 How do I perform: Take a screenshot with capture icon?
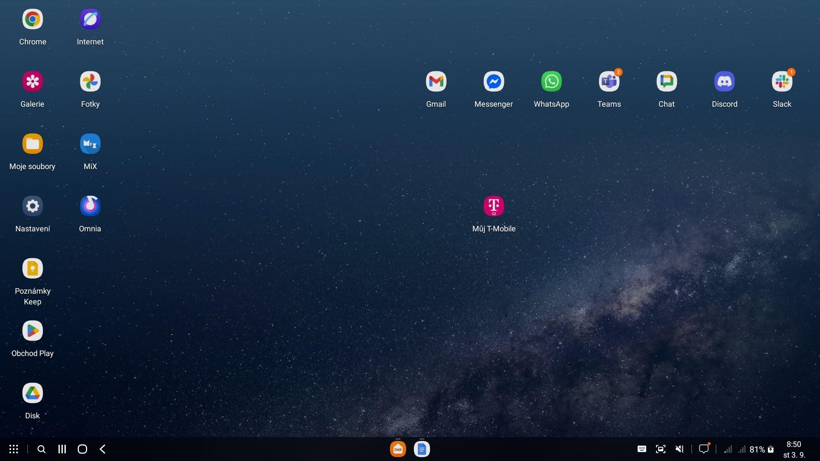(661, 449)
